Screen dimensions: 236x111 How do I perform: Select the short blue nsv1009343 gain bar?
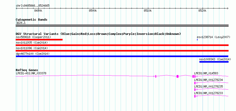[214, 62]
